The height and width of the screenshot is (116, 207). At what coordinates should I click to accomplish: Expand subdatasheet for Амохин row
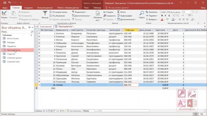point(39,34)
